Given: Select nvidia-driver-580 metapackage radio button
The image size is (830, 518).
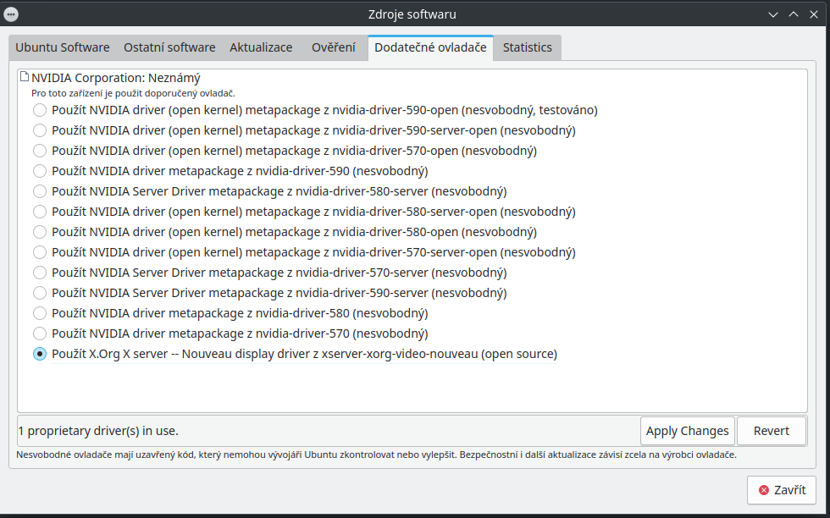Looking at the screenshot, I should click(40, 313).
